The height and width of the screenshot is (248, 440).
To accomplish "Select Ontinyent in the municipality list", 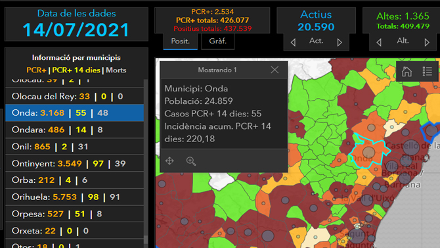I will pyautogui.click(x=75, y=163).
